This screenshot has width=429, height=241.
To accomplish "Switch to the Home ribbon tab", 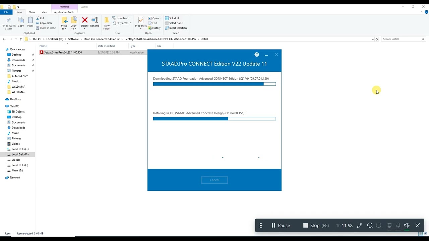I will tap(19, 12).
